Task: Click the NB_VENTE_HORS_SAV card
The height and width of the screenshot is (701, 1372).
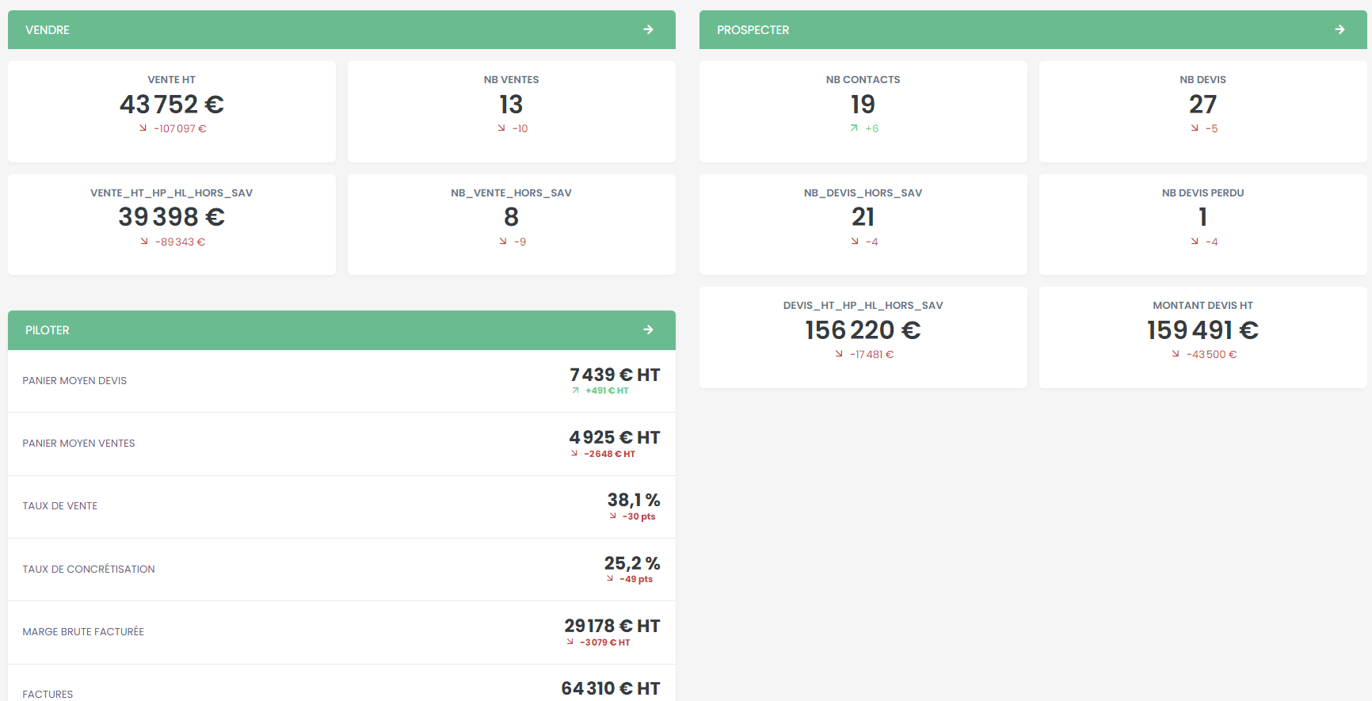Action: (511, 225)
